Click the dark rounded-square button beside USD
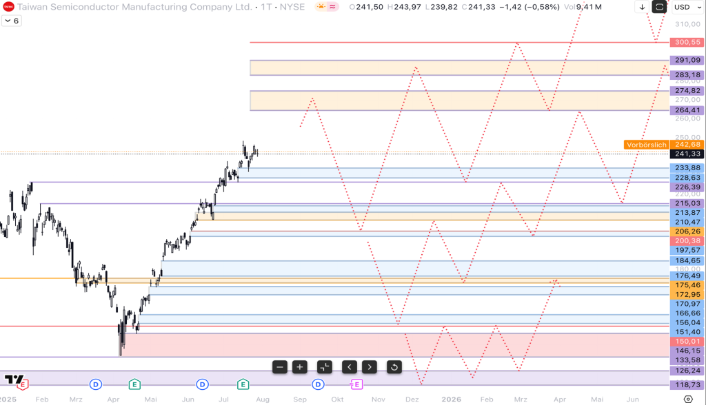The image size is (706, 405). click(x=659, y=7)
